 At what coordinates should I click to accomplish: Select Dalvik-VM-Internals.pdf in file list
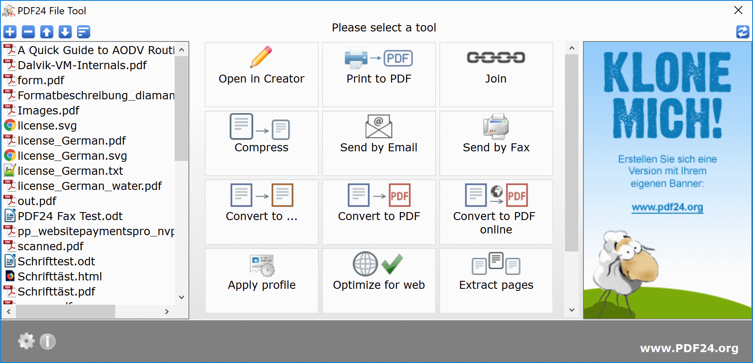(82, 65)
